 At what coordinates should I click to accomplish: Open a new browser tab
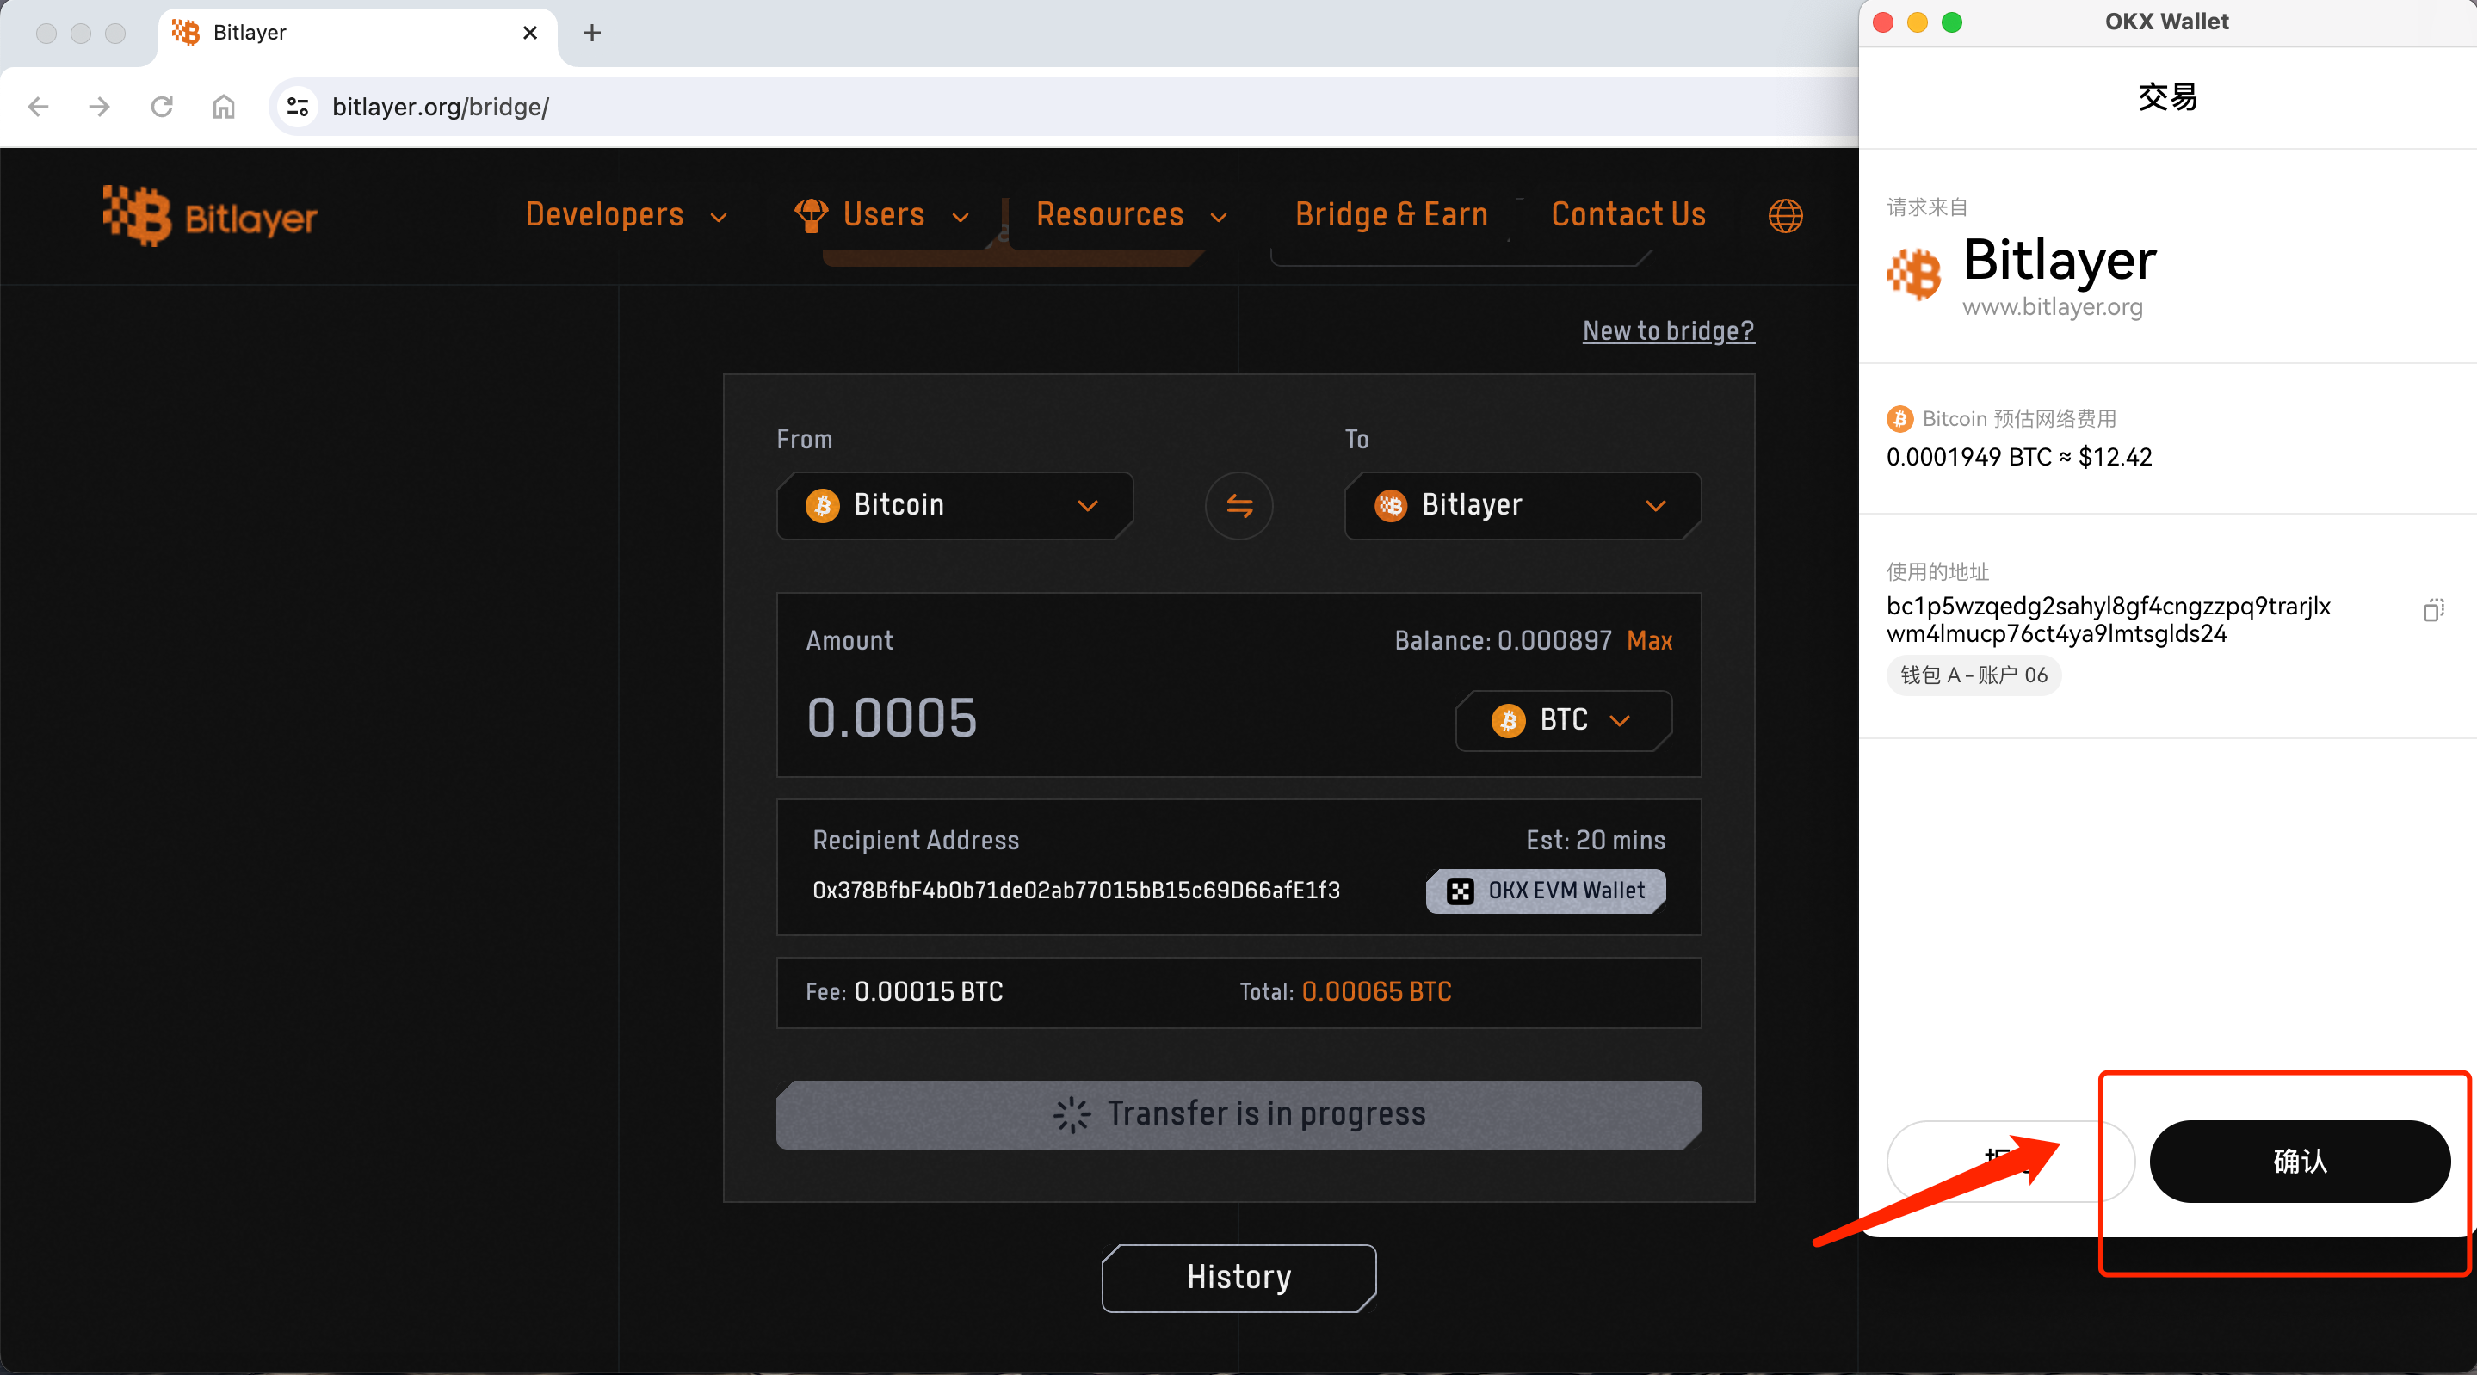591,33
